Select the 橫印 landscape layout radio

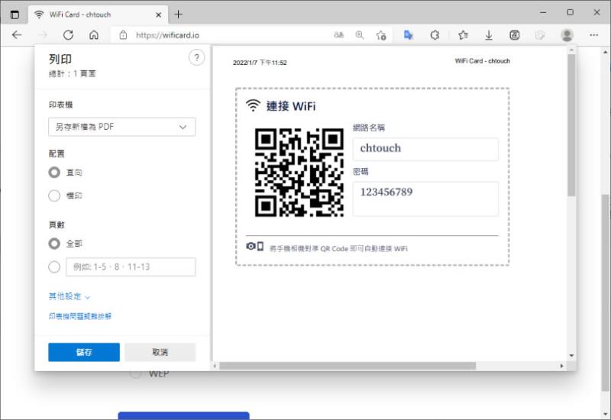pyautogui.click(x=54, y=195)
